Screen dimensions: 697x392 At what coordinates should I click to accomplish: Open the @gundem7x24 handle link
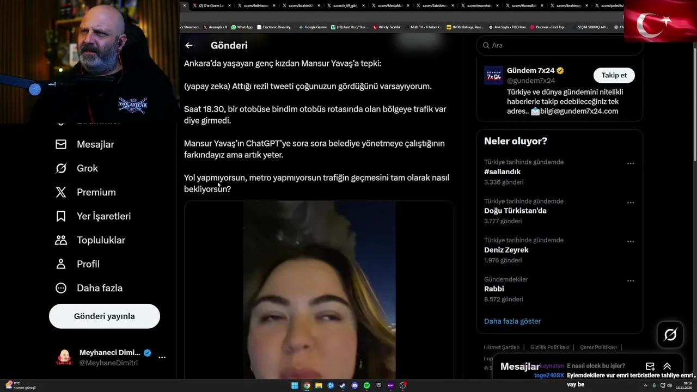pyautogui.click(x=531, y=81)
